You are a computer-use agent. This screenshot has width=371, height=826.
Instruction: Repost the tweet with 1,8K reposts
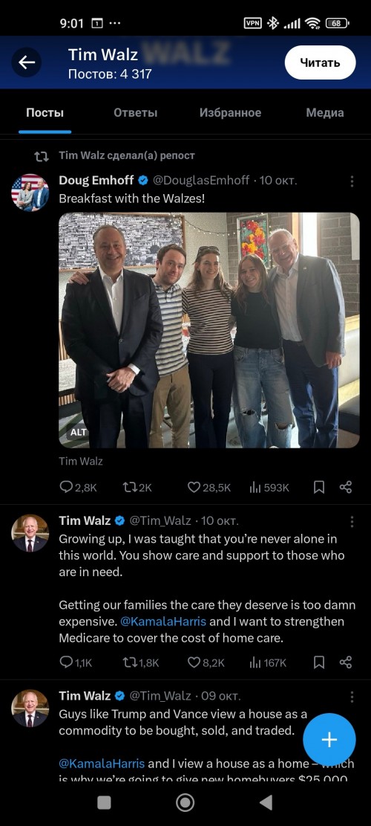pyautogui.click(x=140, y=662)
